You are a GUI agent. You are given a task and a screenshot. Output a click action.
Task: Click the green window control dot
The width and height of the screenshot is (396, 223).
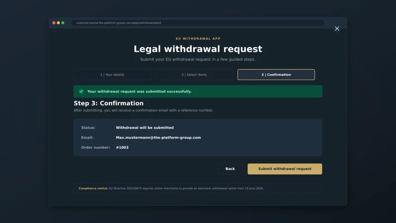63,23
